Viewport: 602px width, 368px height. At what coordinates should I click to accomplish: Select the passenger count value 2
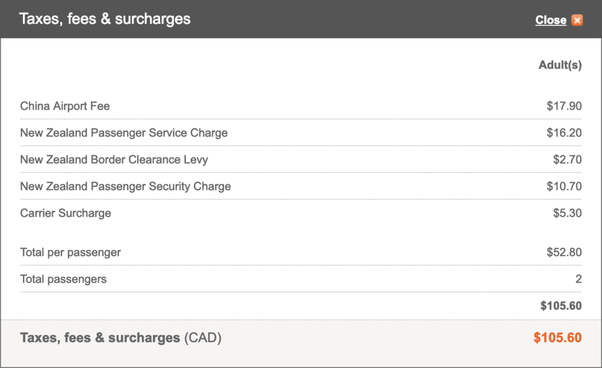(x=579, y=279)
